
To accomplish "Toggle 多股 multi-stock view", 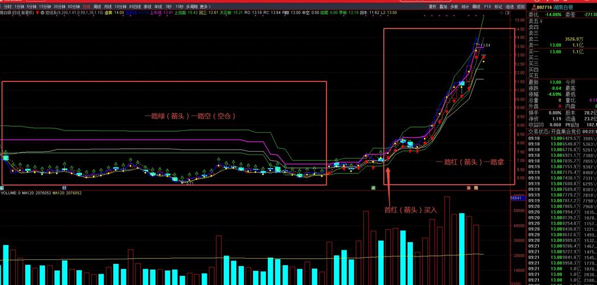I will pos(454,7).
